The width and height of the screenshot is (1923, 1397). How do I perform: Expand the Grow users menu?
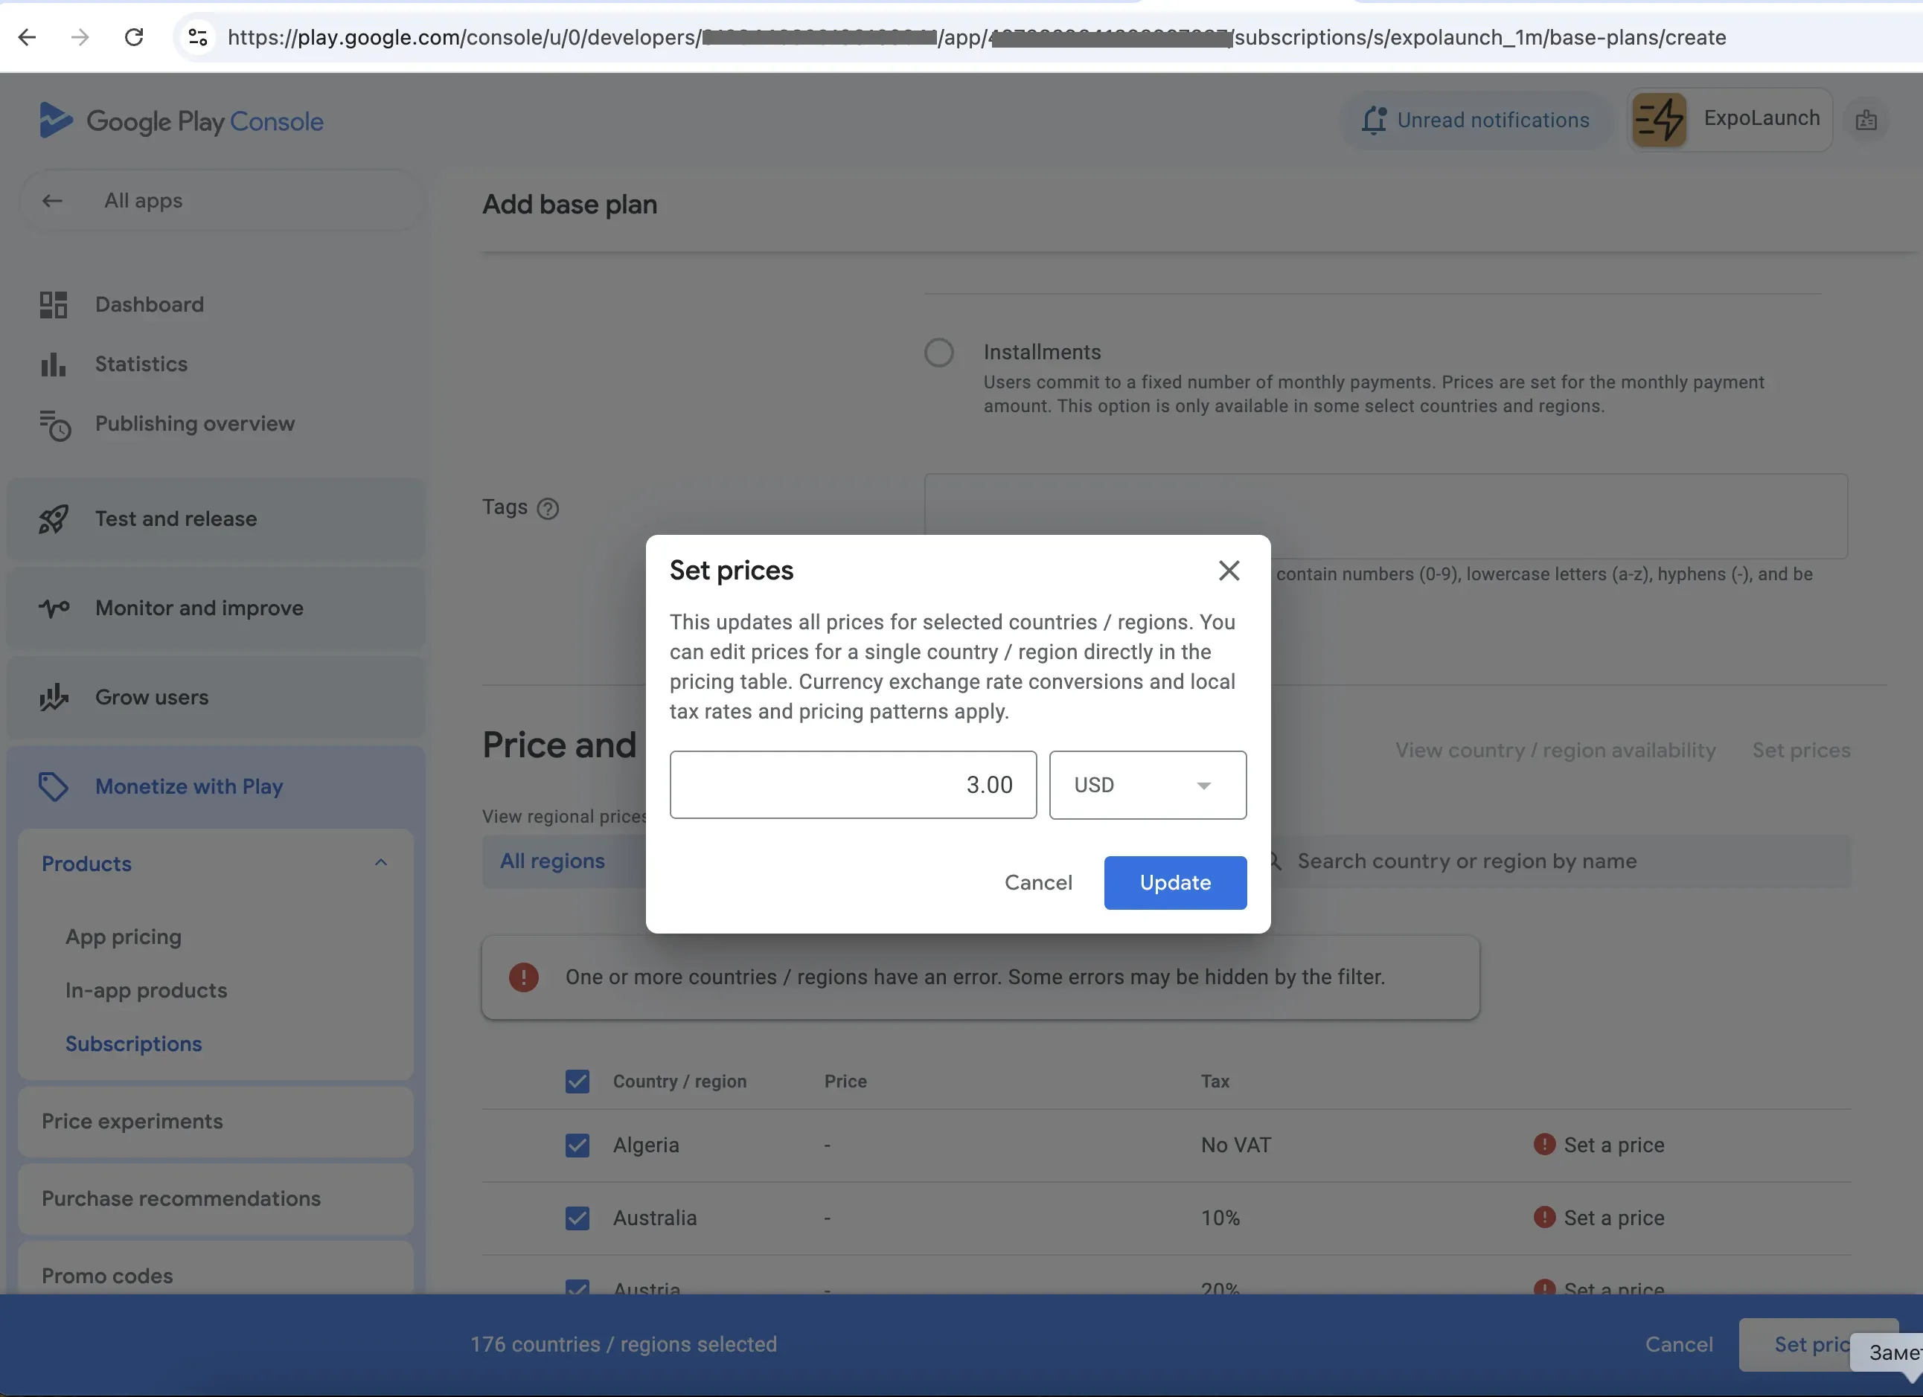click(217, 697)
